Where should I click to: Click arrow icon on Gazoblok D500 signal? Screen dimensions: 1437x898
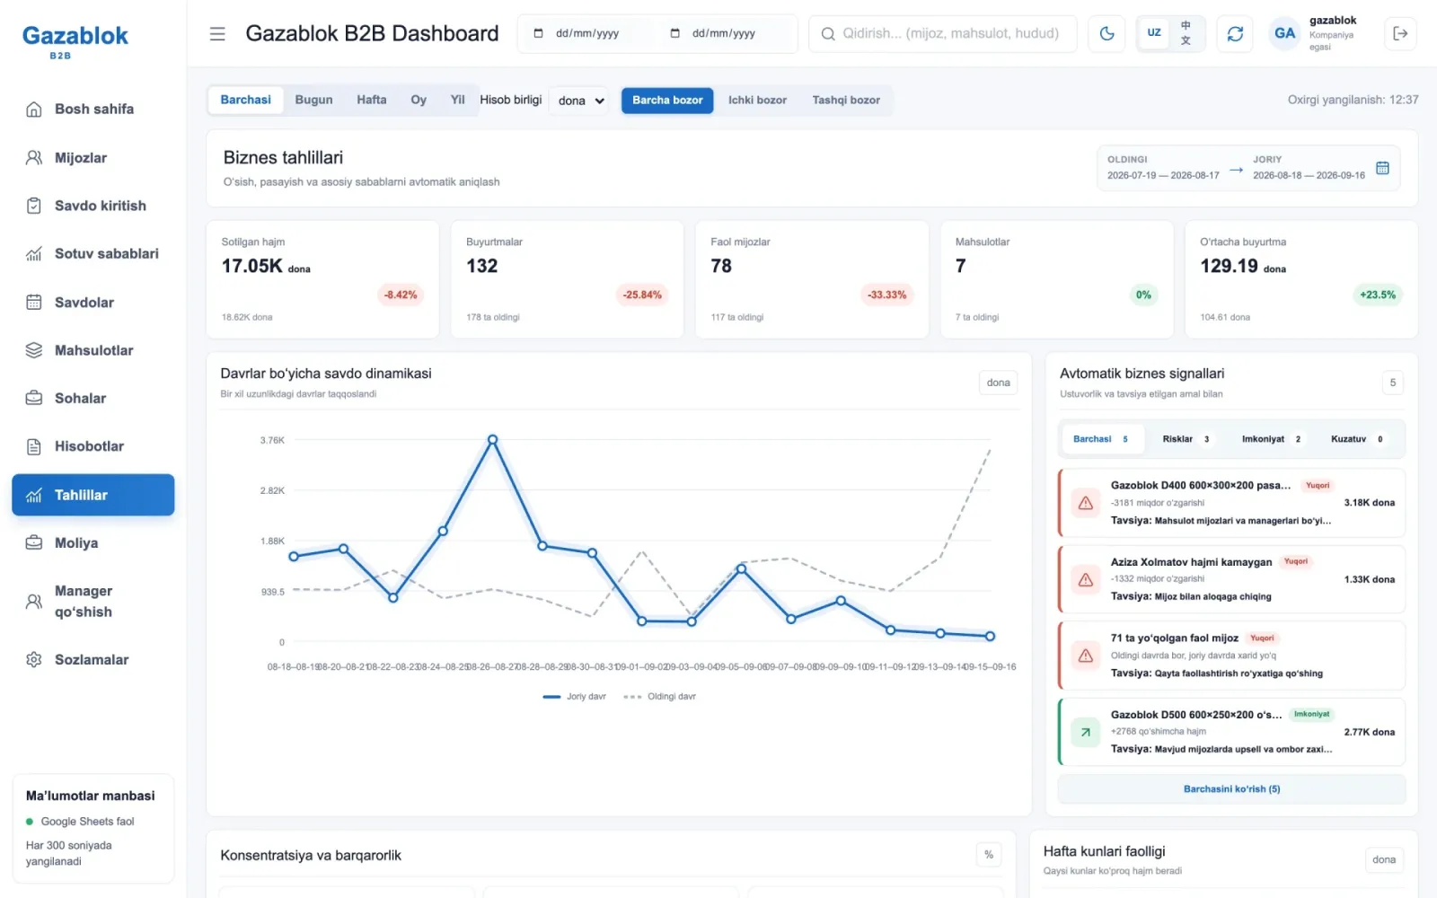[1085, 732]
